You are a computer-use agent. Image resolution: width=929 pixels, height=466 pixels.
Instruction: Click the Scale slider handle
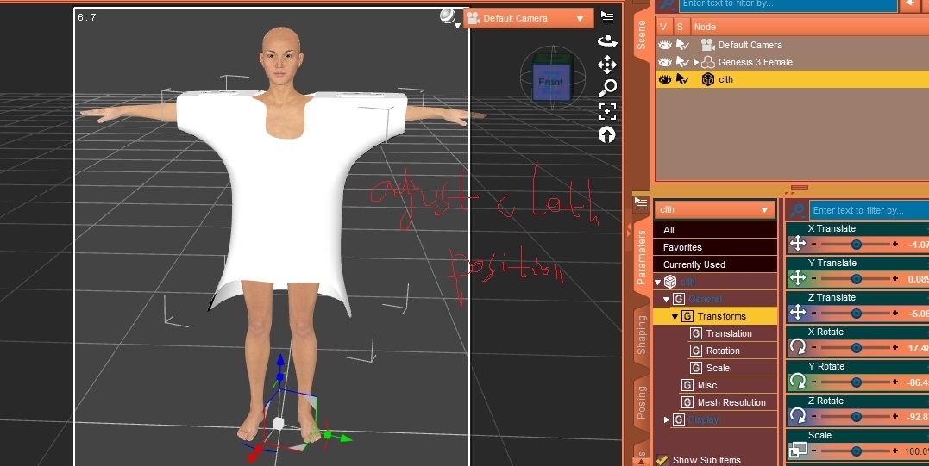click(857, 451)
